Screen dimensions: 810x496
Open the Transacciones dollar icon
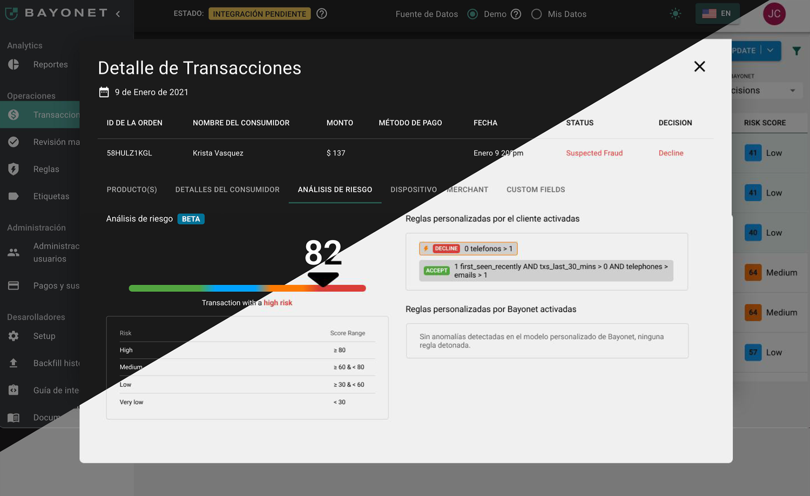pos(13,115)
